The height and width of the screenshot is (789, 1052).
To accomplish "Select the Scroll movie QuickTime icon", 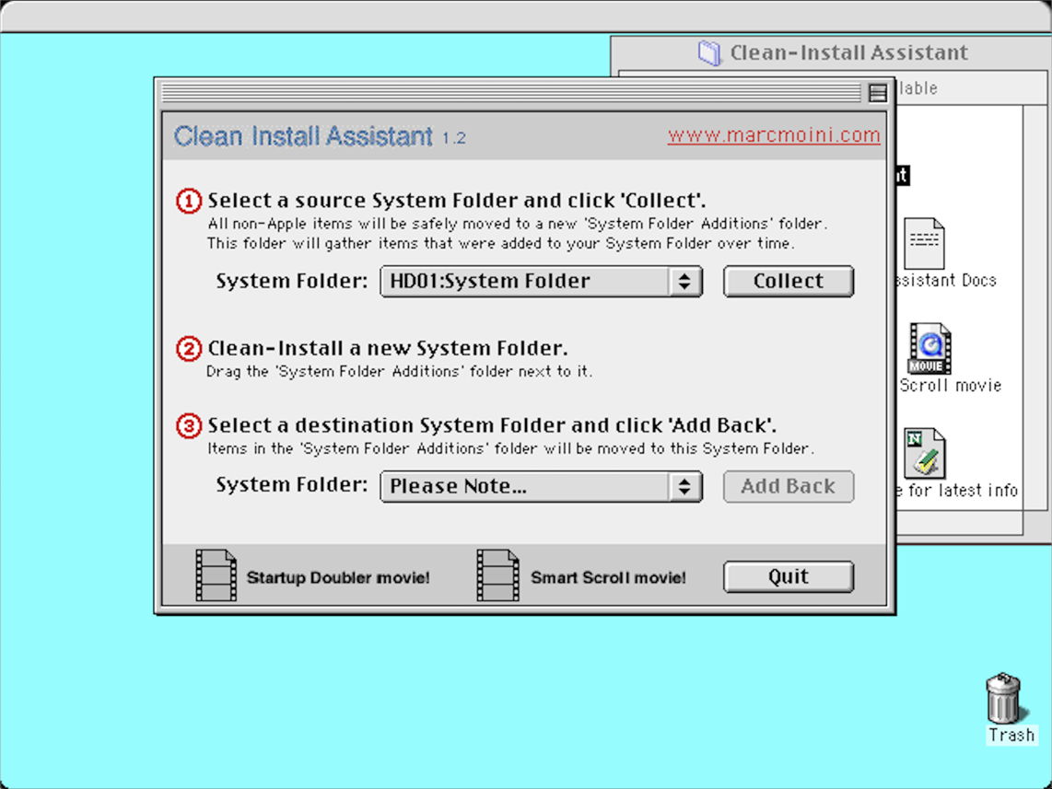I will click(929, 349).
